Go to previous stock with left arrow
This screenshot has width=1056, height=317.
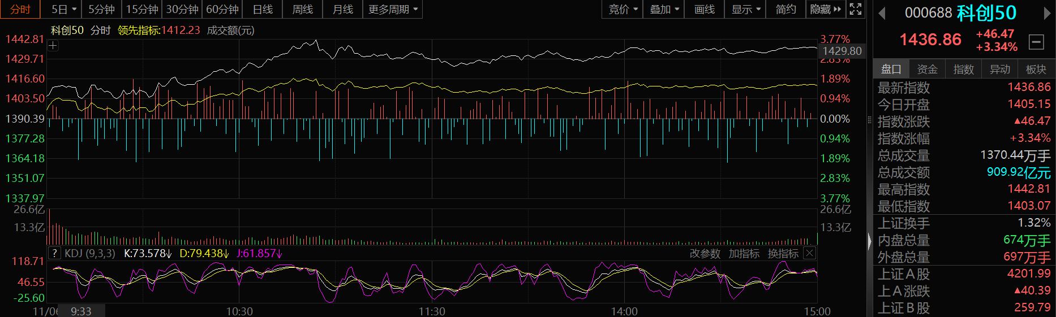(882, 13)
